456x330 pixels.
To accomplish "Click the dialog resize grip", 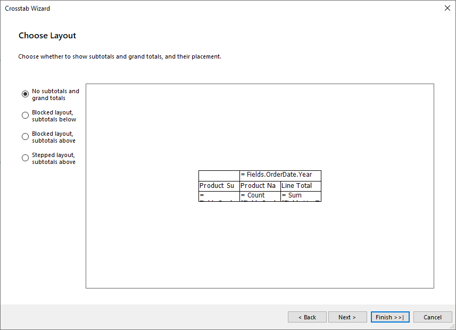I will pyautogui.click(x=452, y=326).
